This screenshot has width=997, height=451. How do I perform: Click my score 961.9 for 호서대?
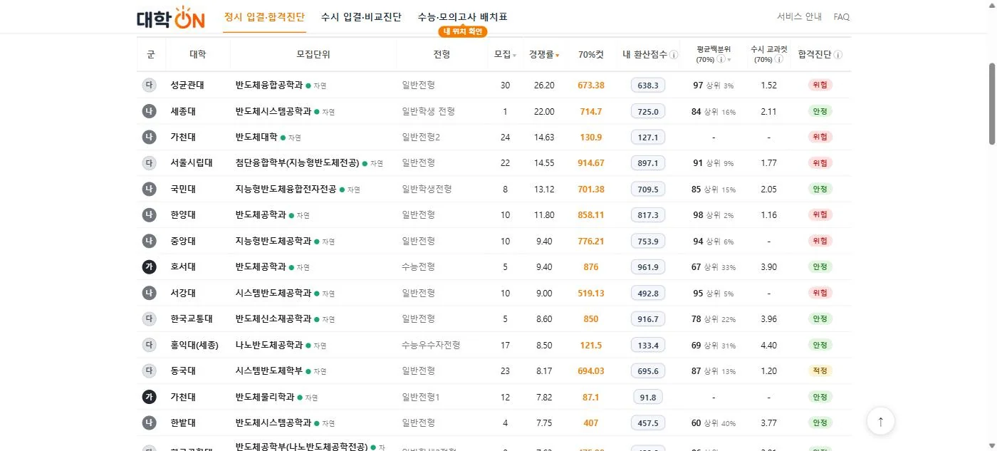[x=648, y=266]
